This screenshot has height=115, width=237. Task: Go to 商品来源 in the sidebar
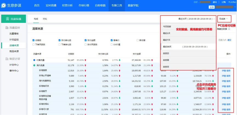pos(14,51)
